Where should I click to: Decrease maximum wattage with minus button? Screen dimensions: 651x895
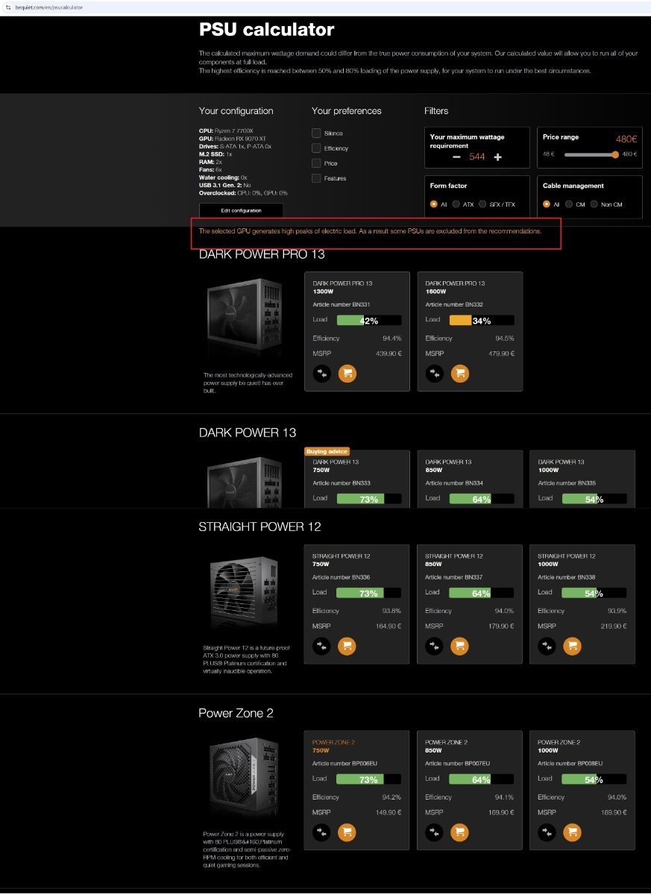(x=456, y=157)
